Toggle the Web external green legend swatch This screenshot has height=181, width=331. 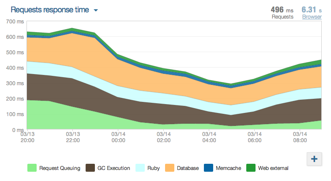click(251, 168)
